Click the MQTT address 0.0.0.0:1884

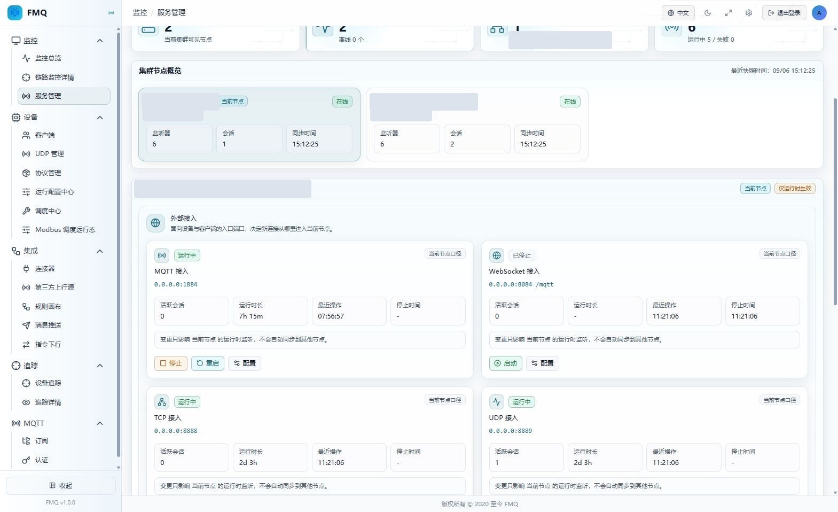tap(176, 285)
